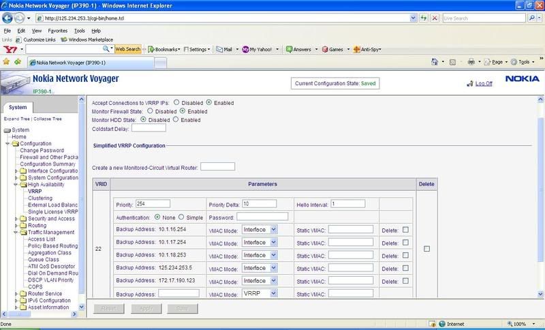Click the Coldstart Delay input field
Image resolution: width=545 pixels, height=330 pixels.
tap(149, 128)
